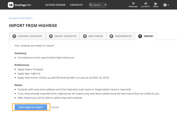This screenshot has height=115, width=177.
Task: Click the Summary heading
Action: click(20, 53)
